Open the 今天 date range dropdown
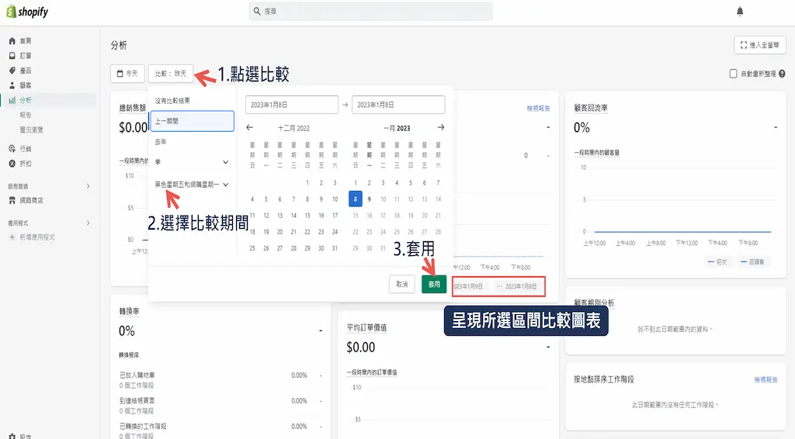The width and height of the screenshot is (795, 439). tap(127, 74)
